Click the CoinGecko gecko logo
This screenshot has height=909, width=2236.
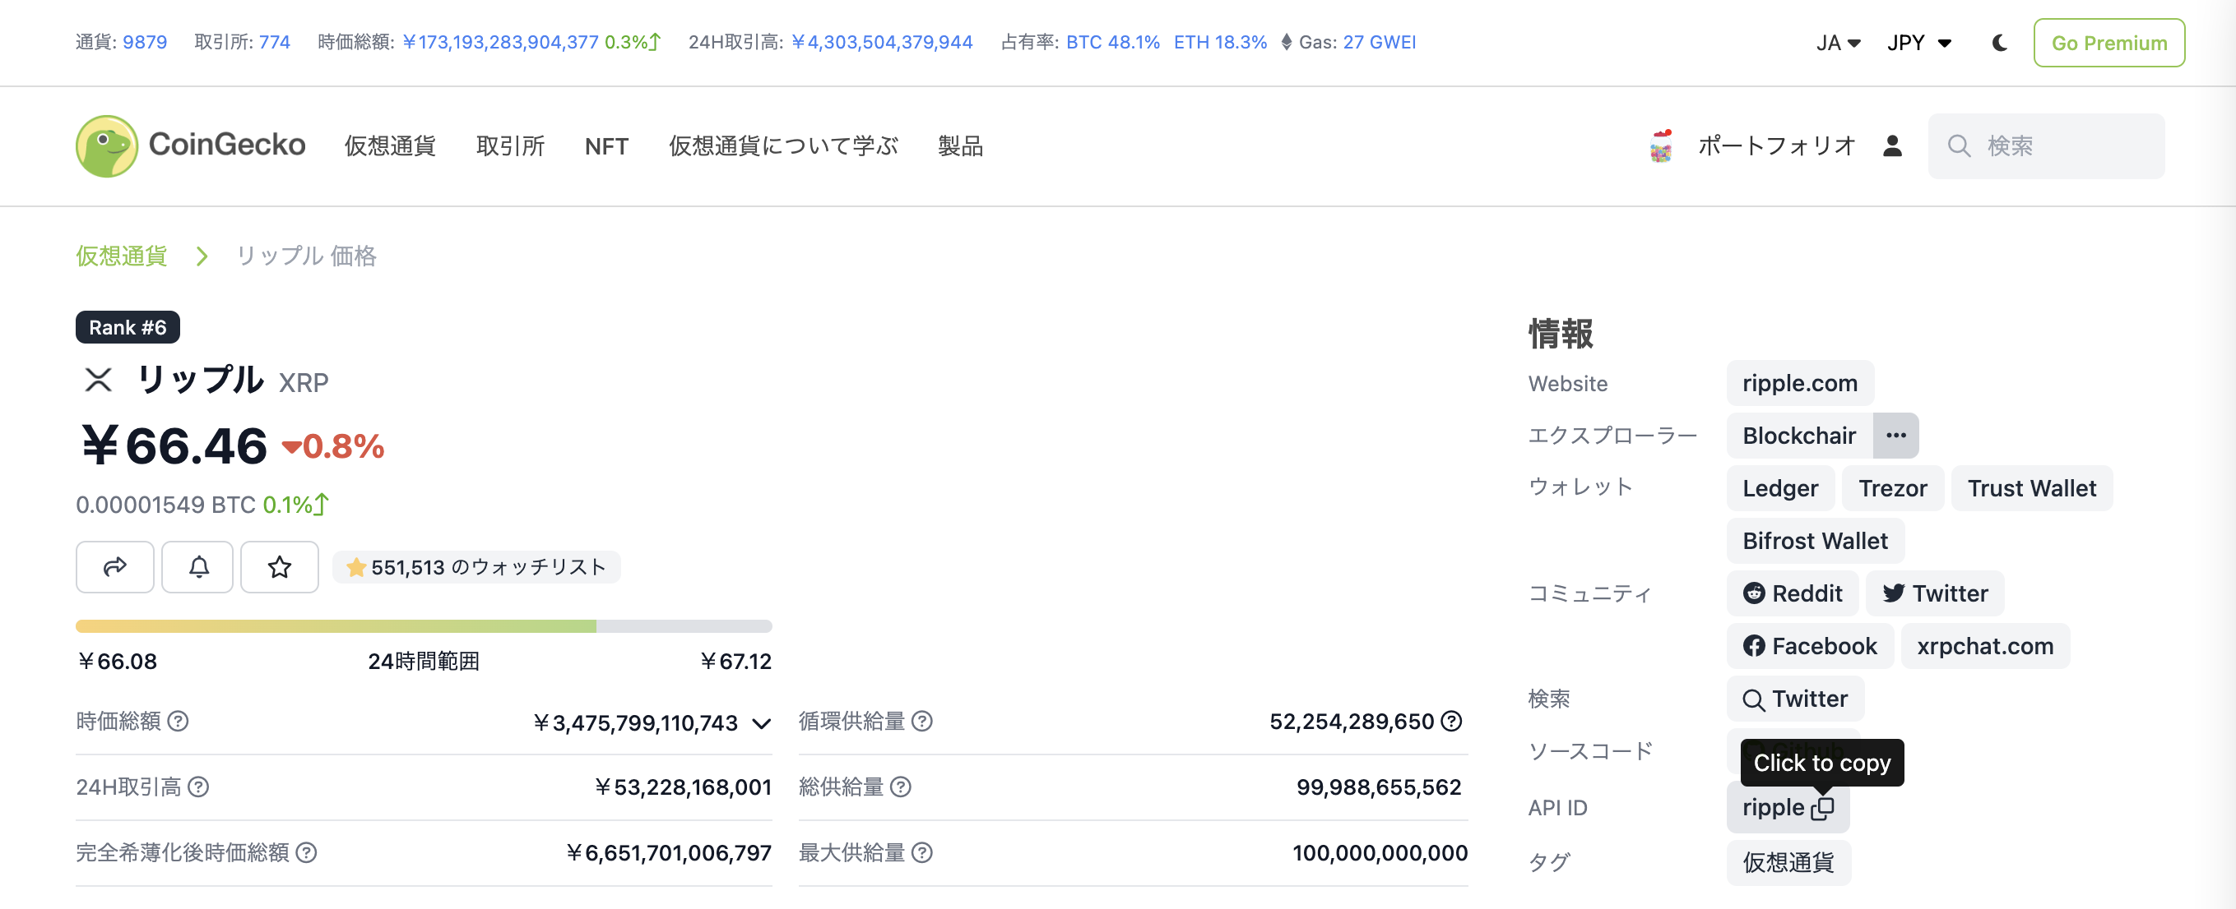tap(107, 145)
